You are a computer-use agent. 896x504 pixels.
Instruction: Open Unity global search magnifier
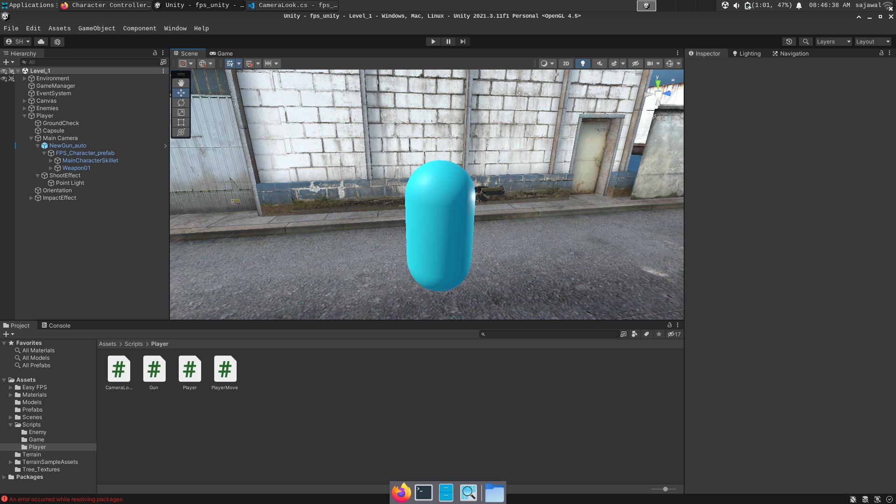click(x=805, y=42)
